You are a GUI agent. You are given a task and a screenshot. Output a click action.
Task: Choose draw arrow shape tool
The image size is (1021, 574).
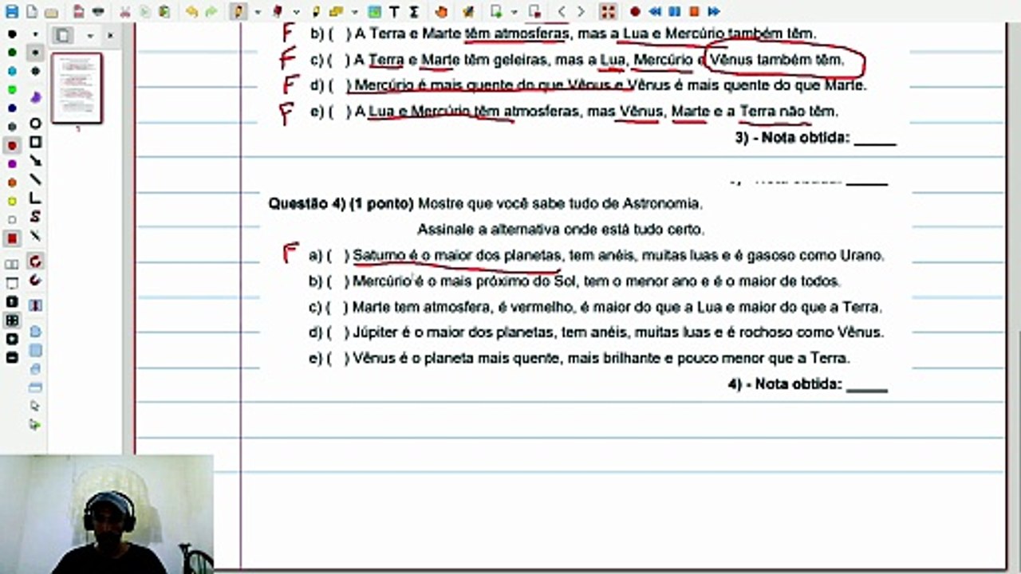tap(36, 161)
